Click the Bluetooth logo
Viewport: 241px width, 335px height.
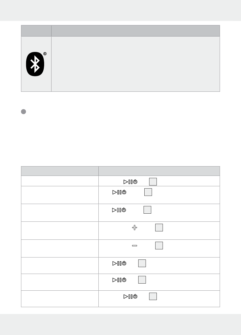(x=35, y=64)
